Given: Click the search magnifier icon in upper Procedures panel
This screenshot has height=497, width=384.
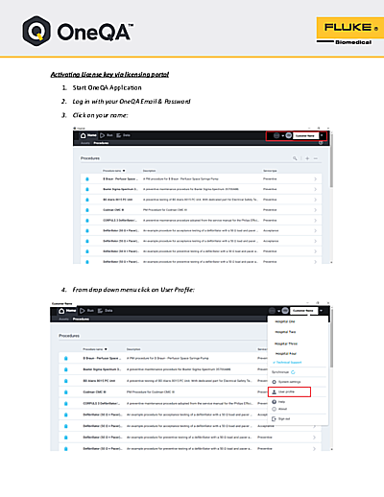Looking at the screenshot, I should point(295,158).
